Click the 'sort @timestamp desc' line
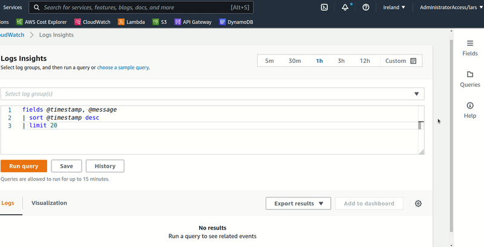 (x=61, y=118)
